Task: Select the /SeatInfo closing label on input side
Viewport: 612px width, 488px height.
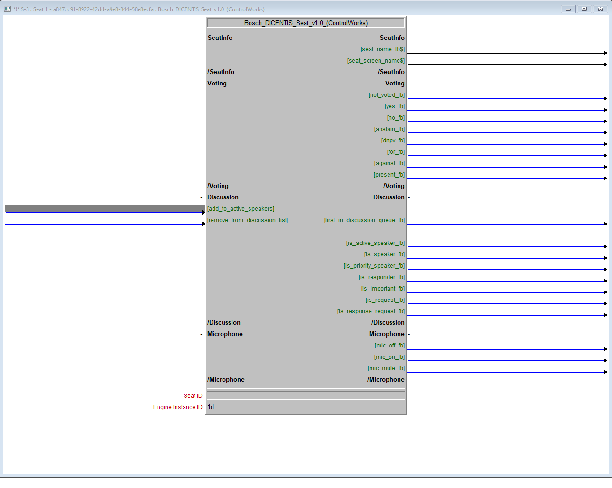Action: 221,72
